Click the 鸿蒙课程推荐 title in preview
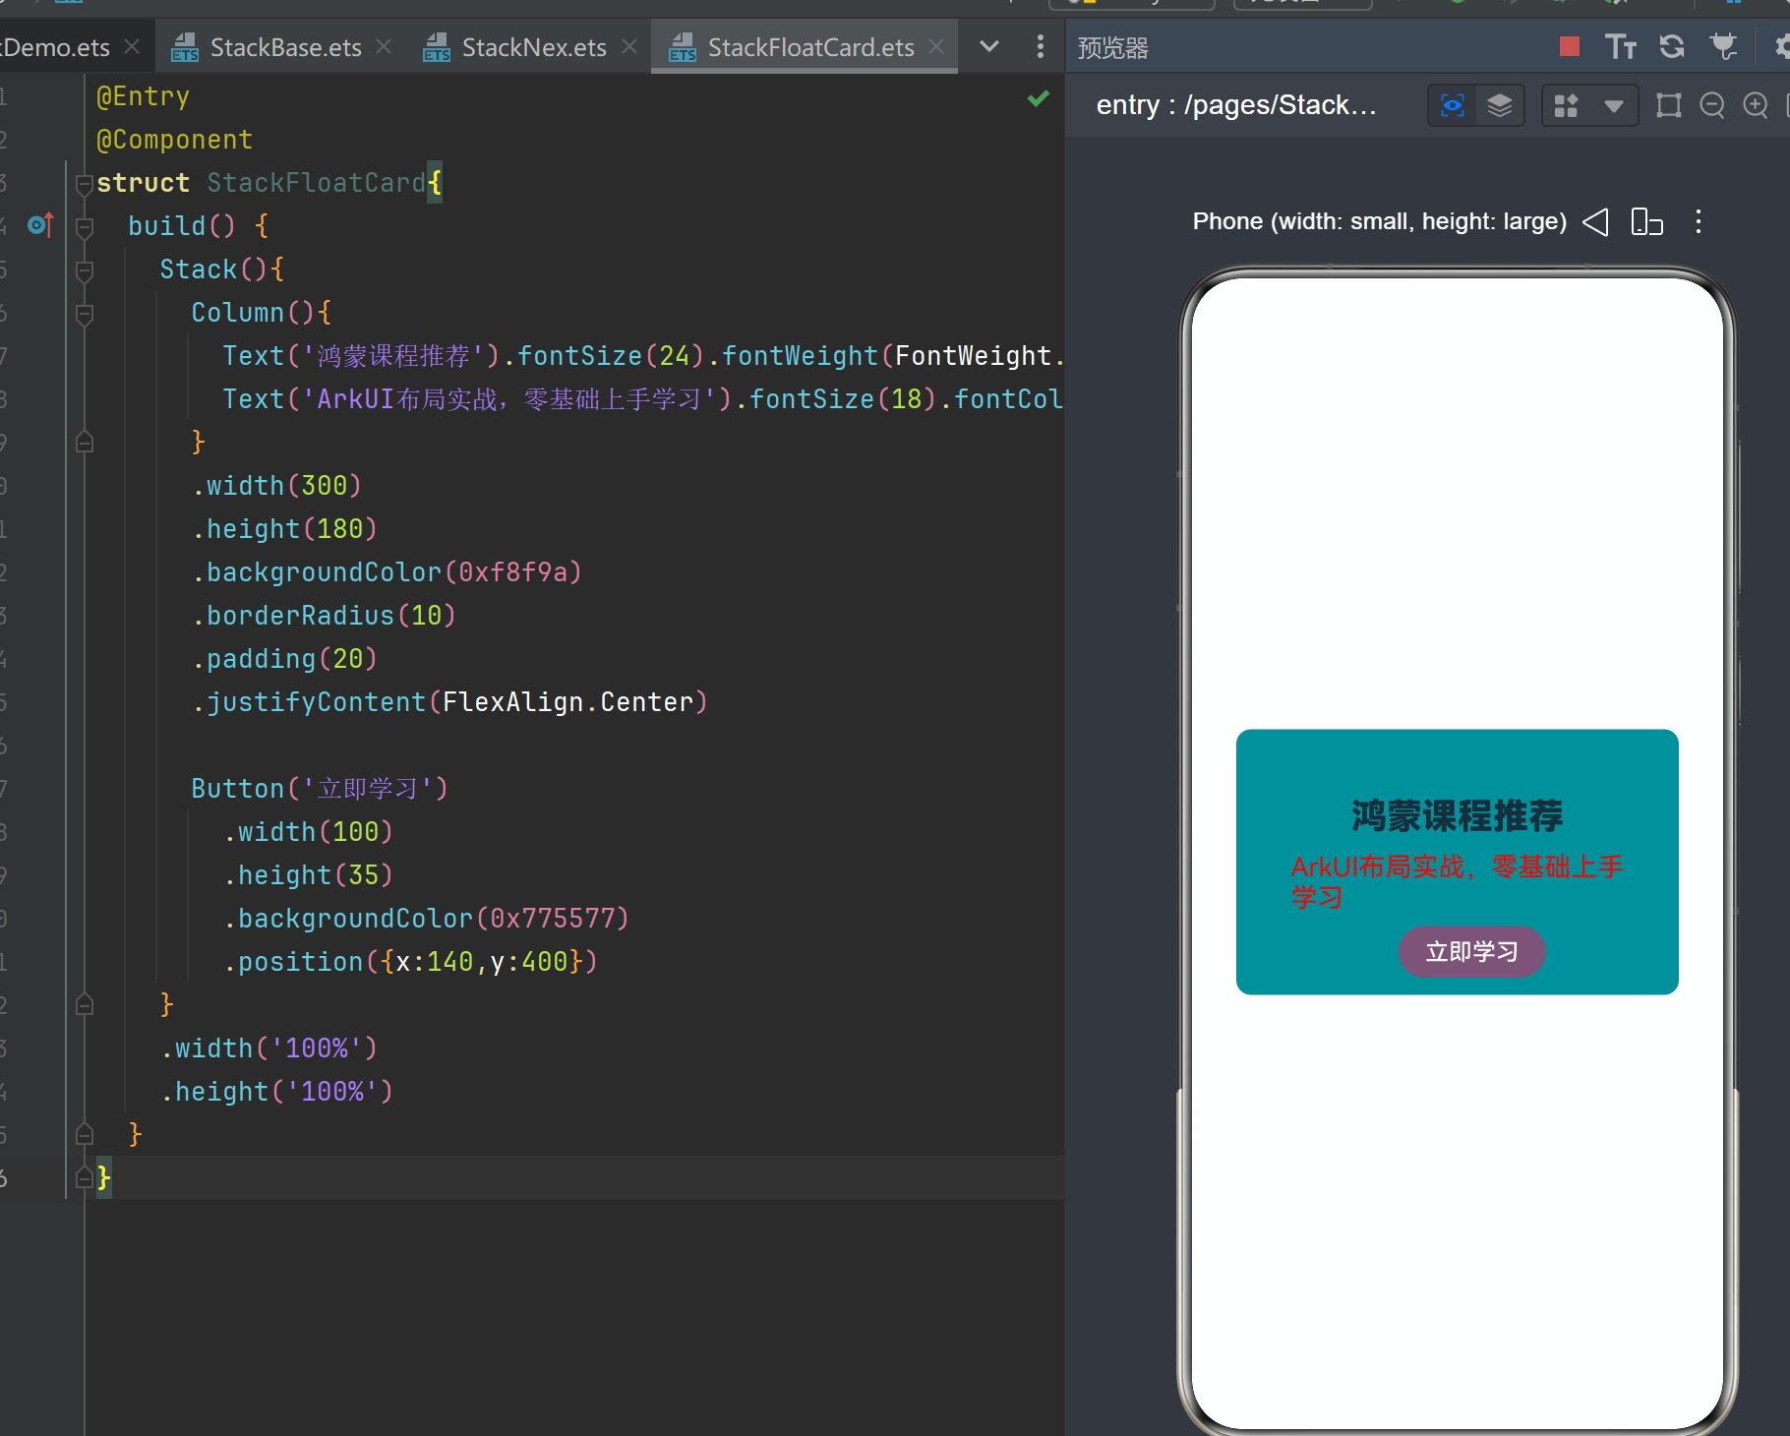The image size is (1790, 1436). coord(1458,816)
